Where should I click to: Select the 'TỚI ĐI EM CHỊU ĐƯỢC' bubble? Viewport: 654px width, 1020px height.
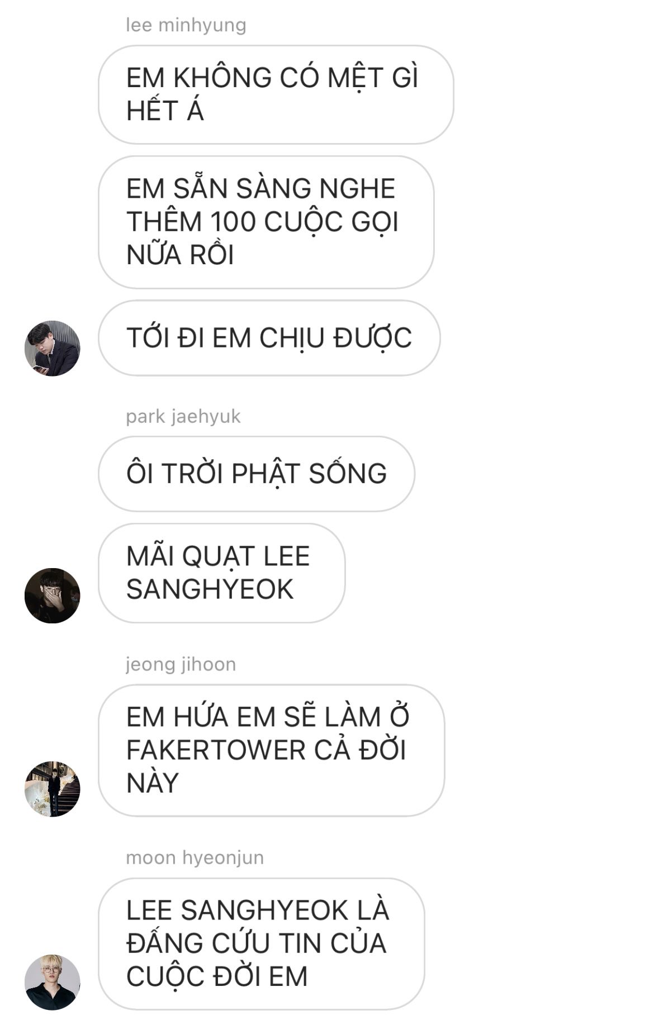coord(269,338)
